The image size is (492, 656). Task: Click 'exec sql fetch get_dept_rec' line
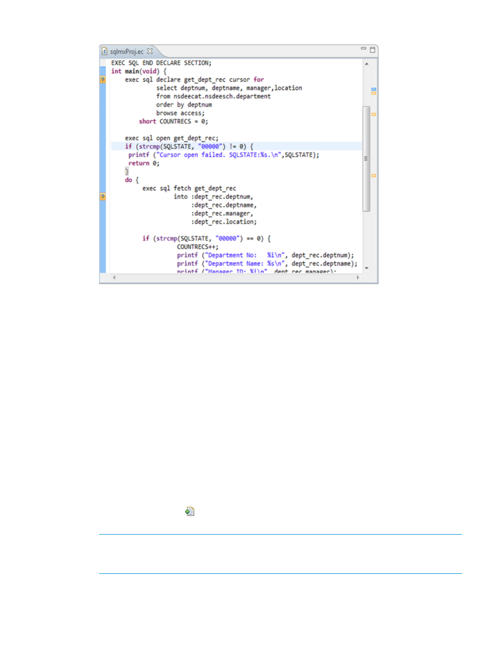[189, 189]
